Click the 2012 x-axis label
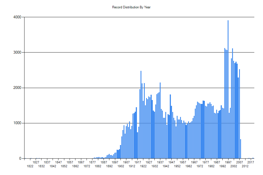The image size is (263, 175). tap(245, 166)
